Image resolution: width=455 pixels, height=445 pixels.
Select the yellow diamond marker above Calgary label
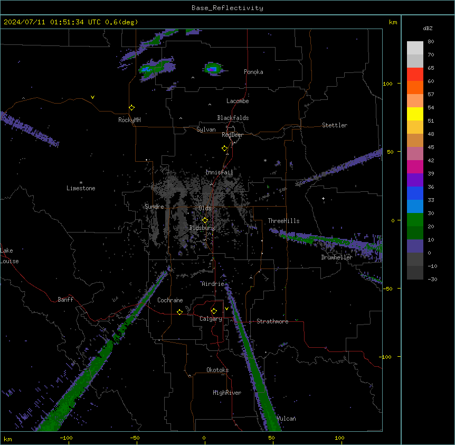coord(214,311)
